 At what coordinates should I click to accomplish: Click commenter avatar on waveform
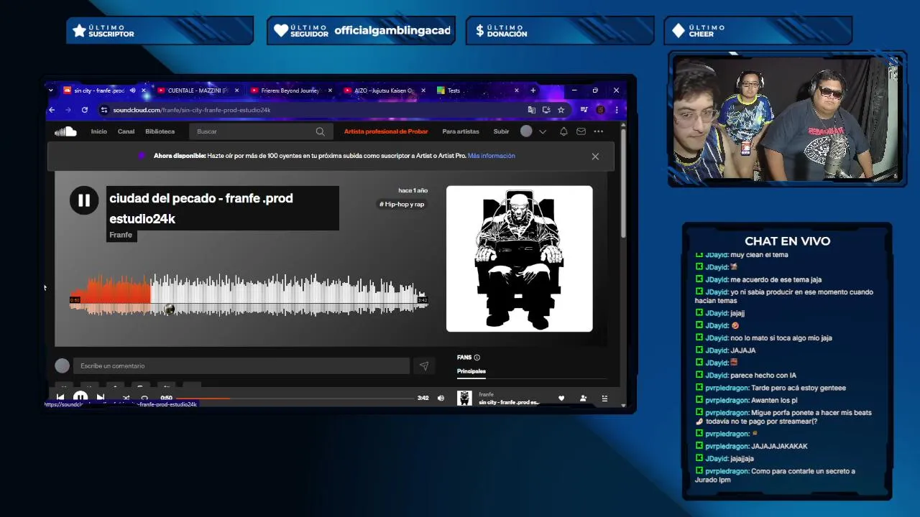pos(169,309)
